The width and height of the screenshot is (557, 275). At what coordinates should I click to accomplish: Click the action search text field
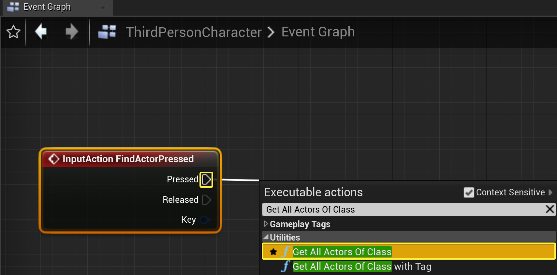pos(403,209)
